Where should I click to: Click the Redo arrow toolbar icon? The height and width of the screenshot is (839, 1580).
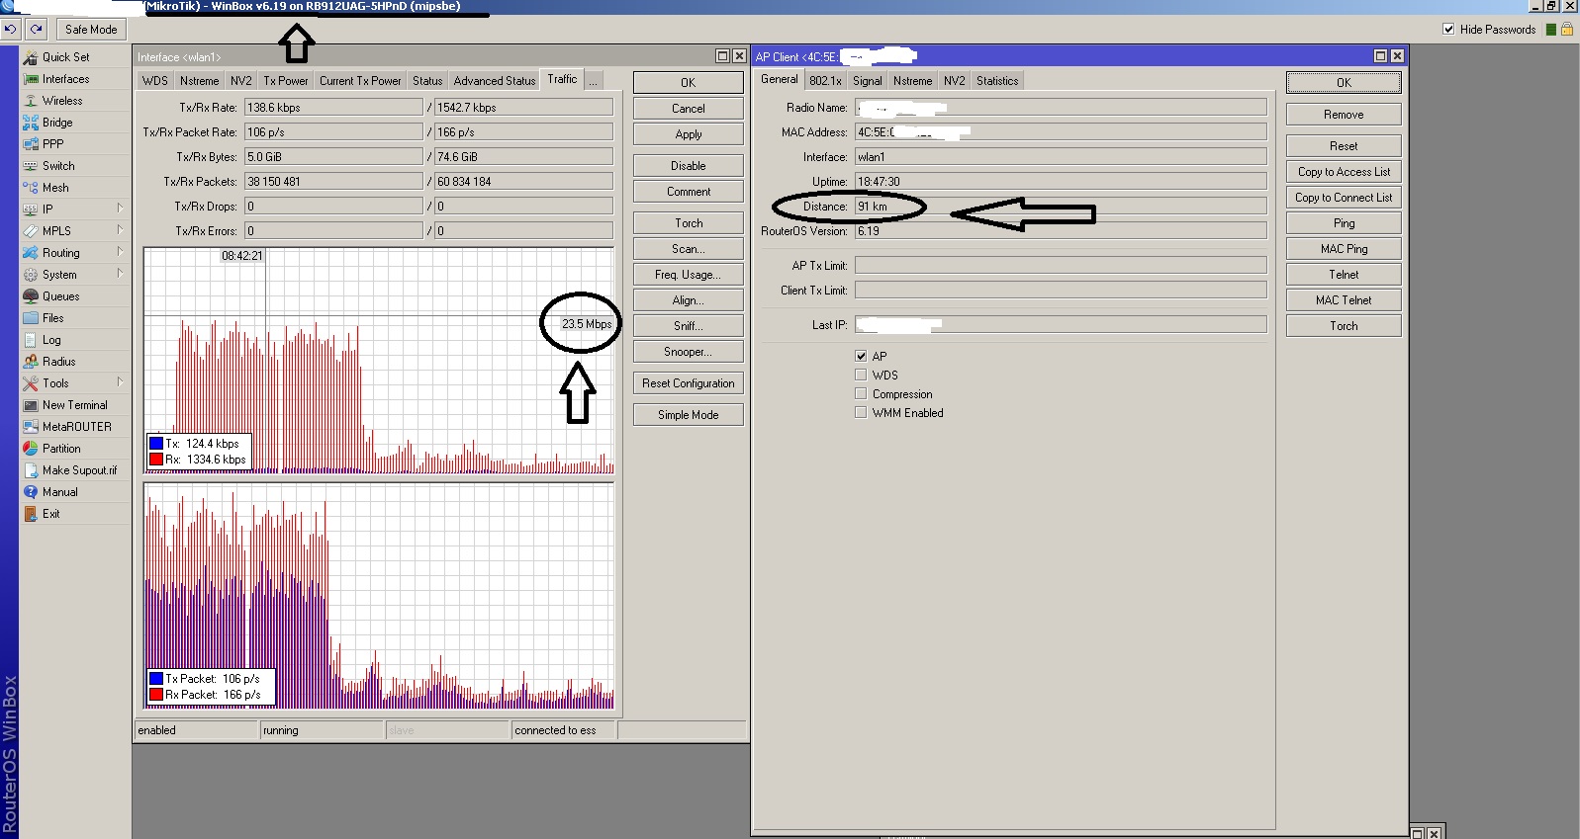(37, 30)
